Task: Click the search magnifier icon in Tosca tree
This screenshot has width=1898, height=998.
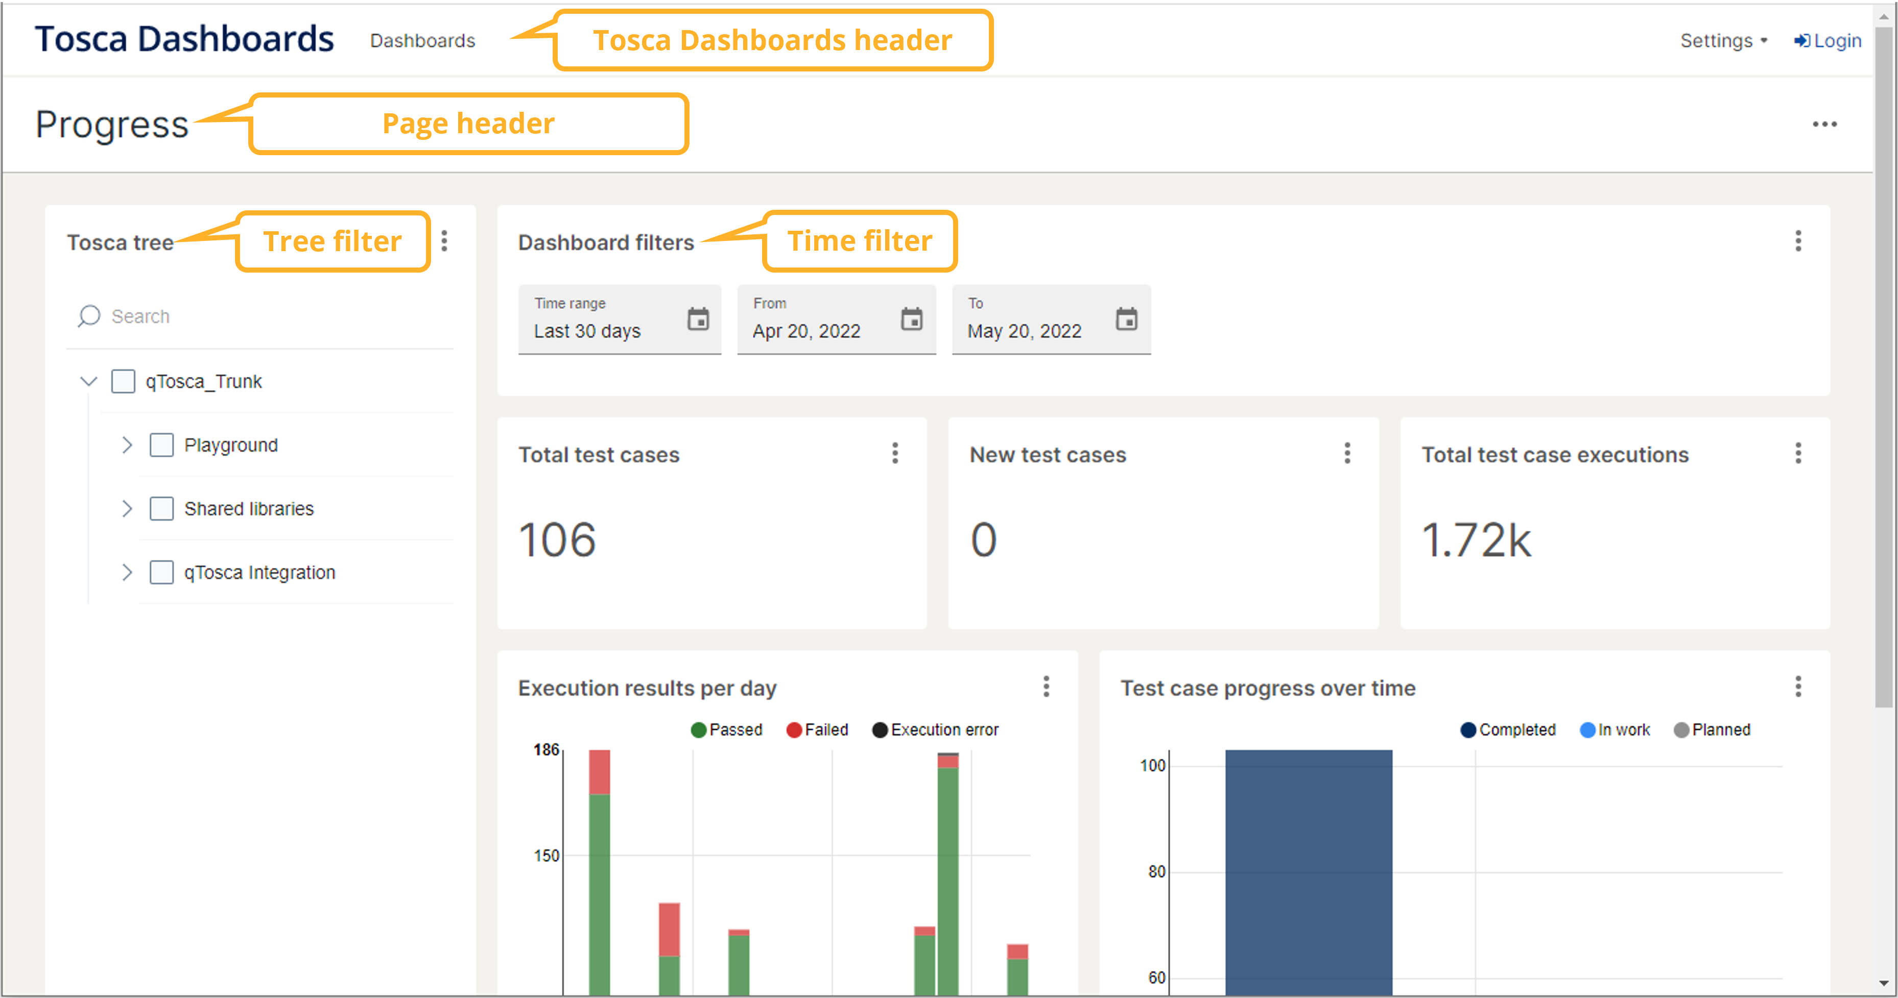Action: click(x=88, y=316)
